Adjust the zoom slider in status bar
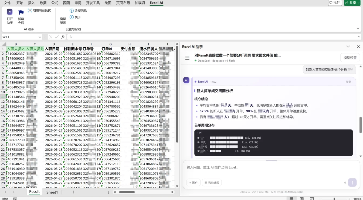The width and height of the screenshot is (363, 200). click(334, 199)
